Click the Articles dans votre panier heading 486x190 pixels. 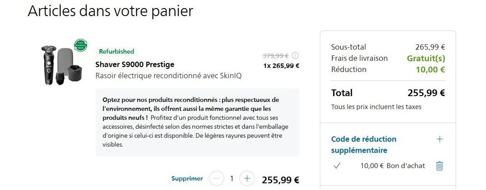pos(110,11)
